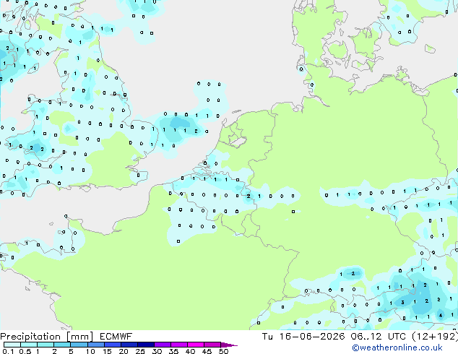
Task: Click the legend label "35"
Action: point(173,351)
